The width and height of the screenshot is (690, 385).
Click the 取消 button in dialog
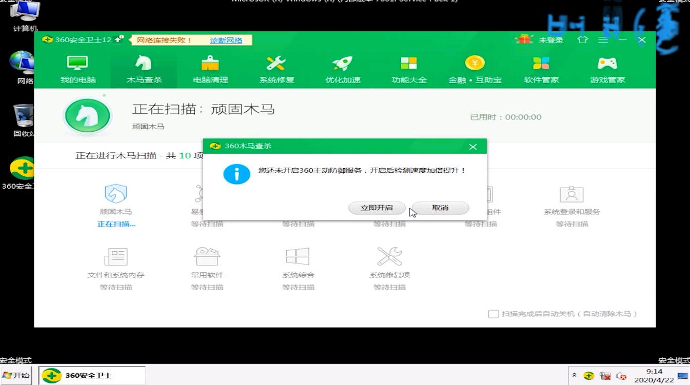440,208
